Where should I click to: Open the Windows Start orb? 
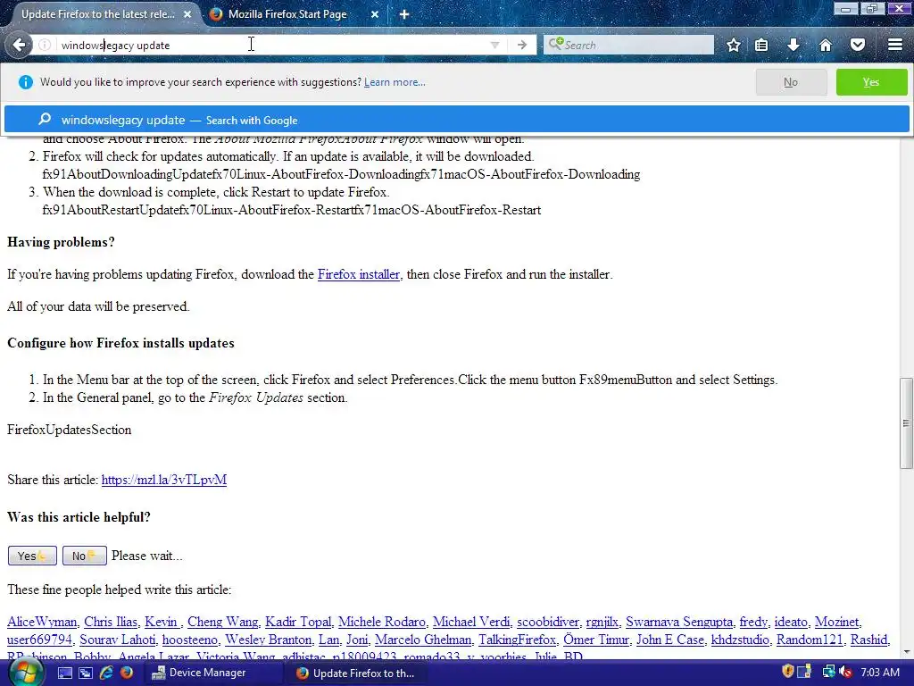[24, 672]
